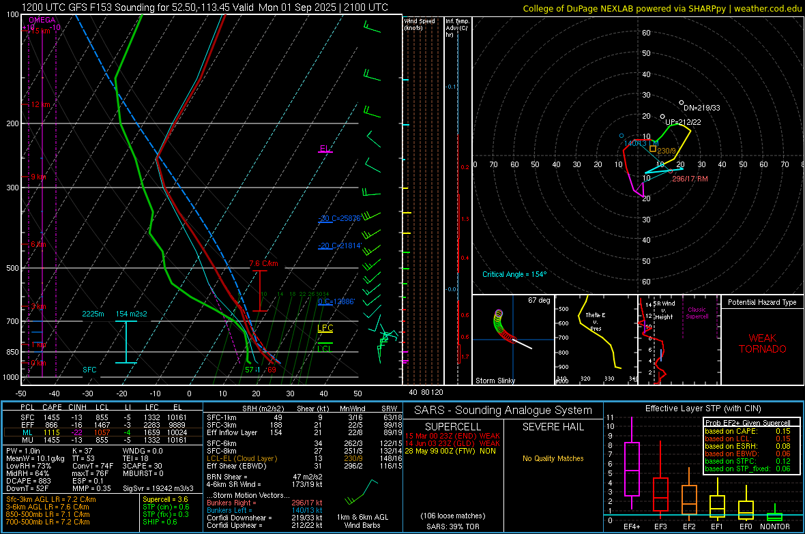Click the 'Inf. Temp. Adv.' panel header

(x=457, y=28)
